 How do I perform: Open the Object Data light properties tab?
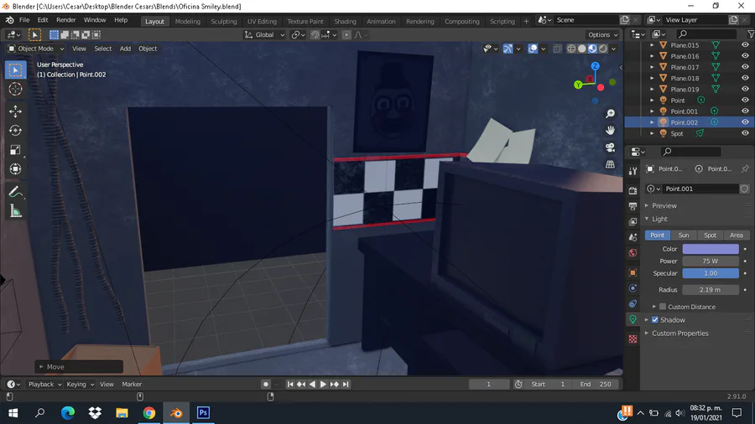[x=633, y=319]
